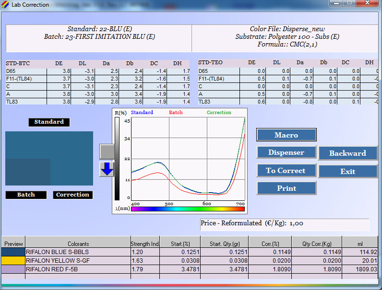Click the red Batch legend label on graph
382x290 pixels.
pyautogui.click(x=176, y=112)
